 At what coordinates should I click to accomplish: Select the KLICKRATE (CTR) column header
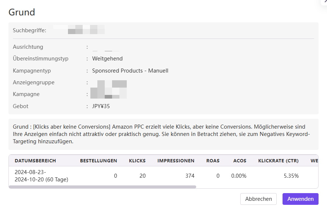point(278,160)
